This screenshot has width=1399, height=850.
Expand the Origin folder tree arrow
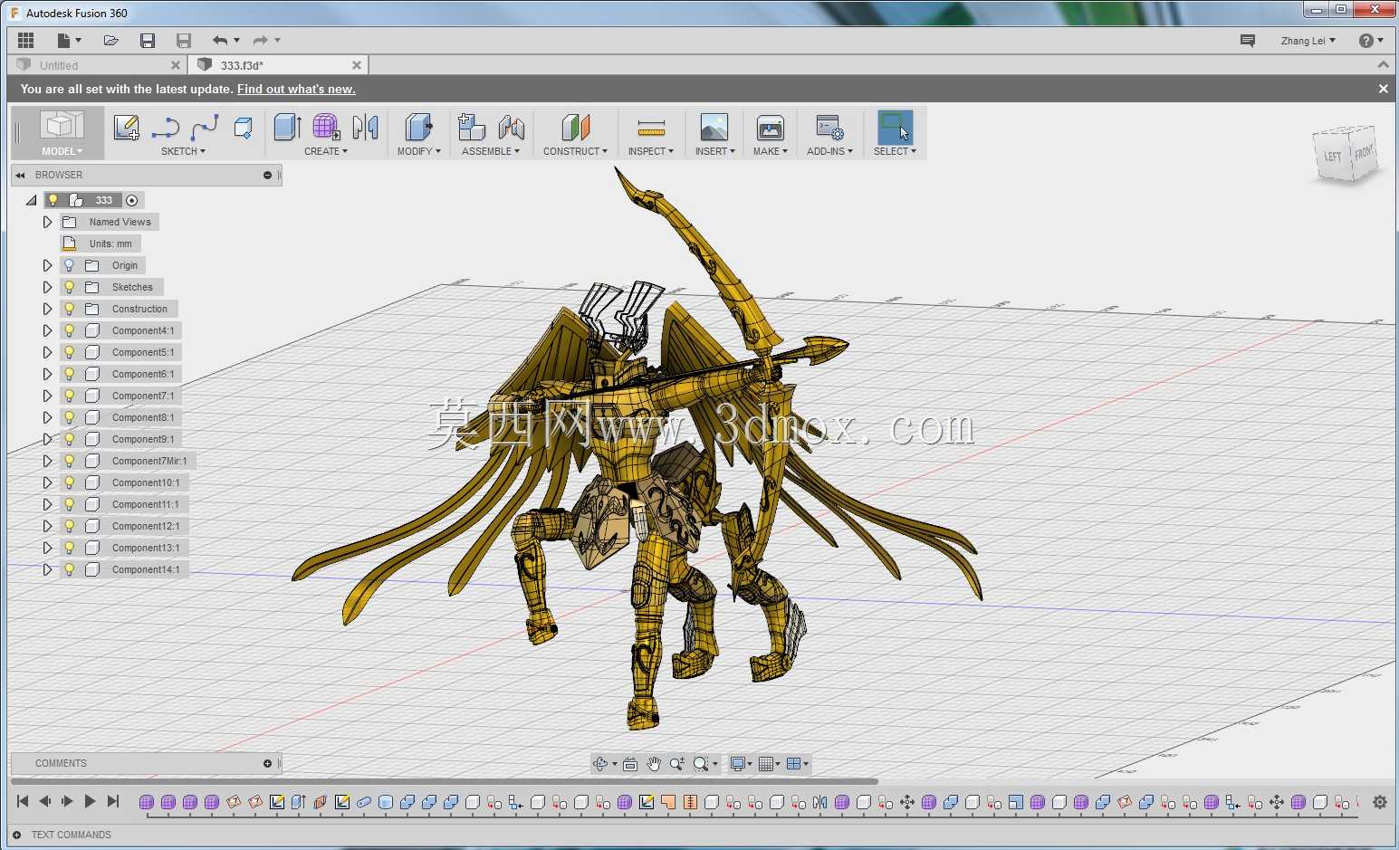tap(47, 265)
